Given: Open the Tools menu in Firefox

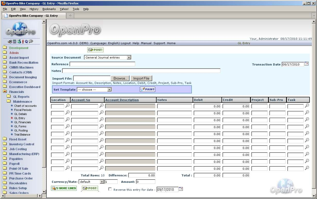Looking at the screenshot, I should click(76, 9).
